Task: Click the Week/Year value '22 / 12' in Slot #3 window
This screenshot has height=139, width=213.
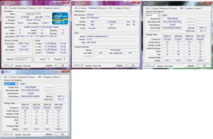Action: 61,100
